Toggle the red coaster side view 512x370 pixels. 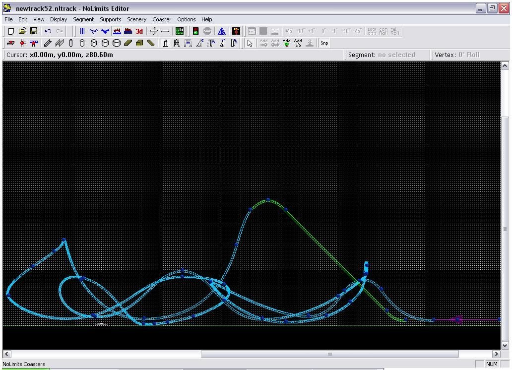pyautogui.click(x=117, y=31)
